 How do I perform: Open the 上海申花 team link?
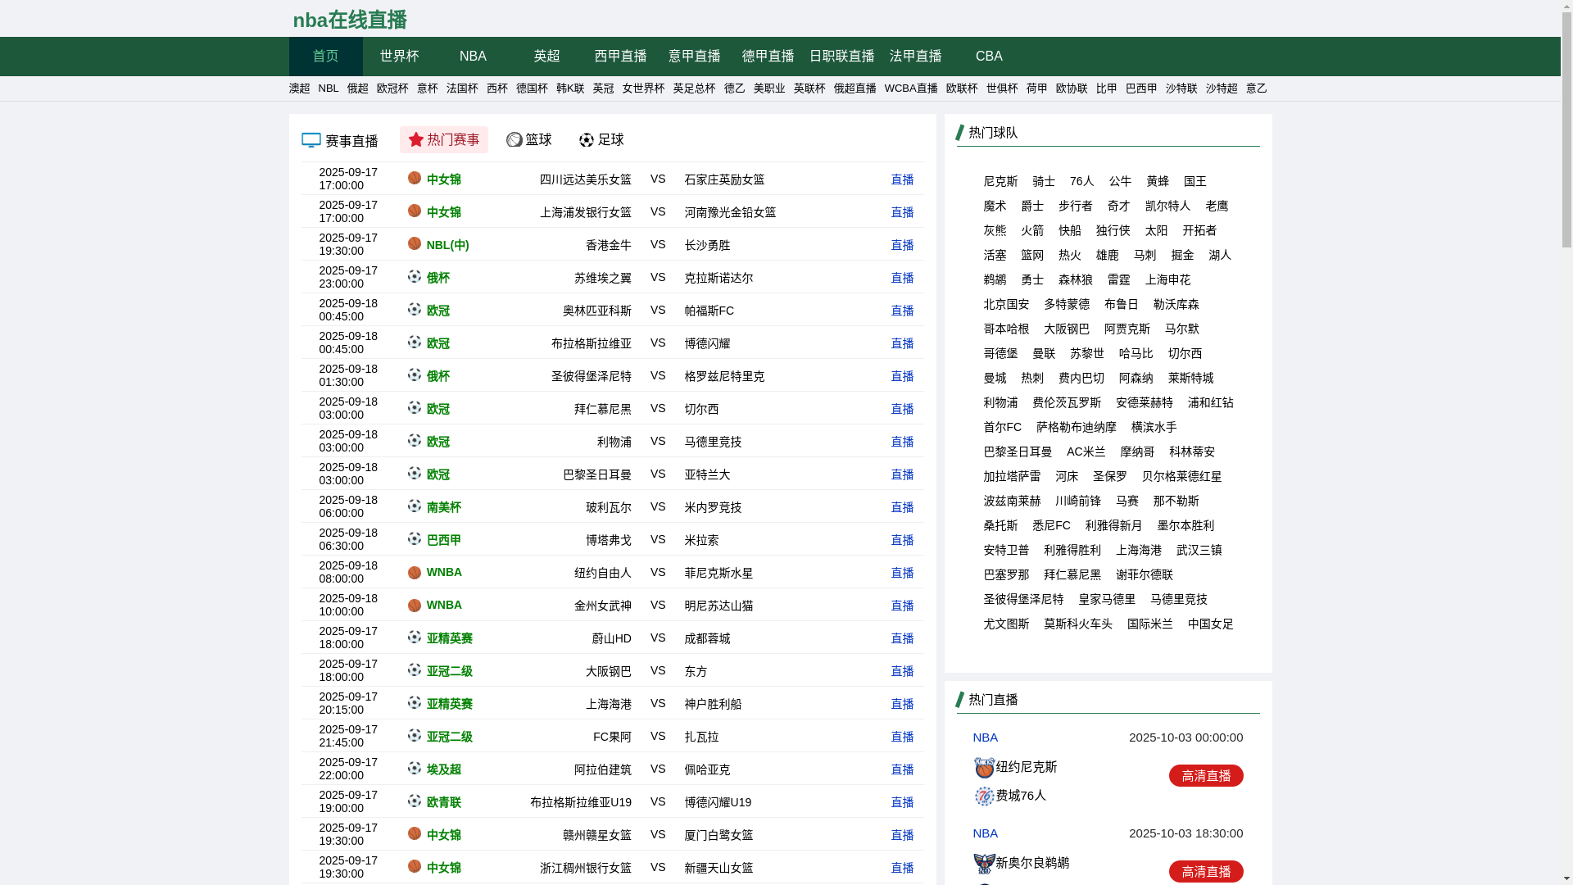tap(1167, 279)
